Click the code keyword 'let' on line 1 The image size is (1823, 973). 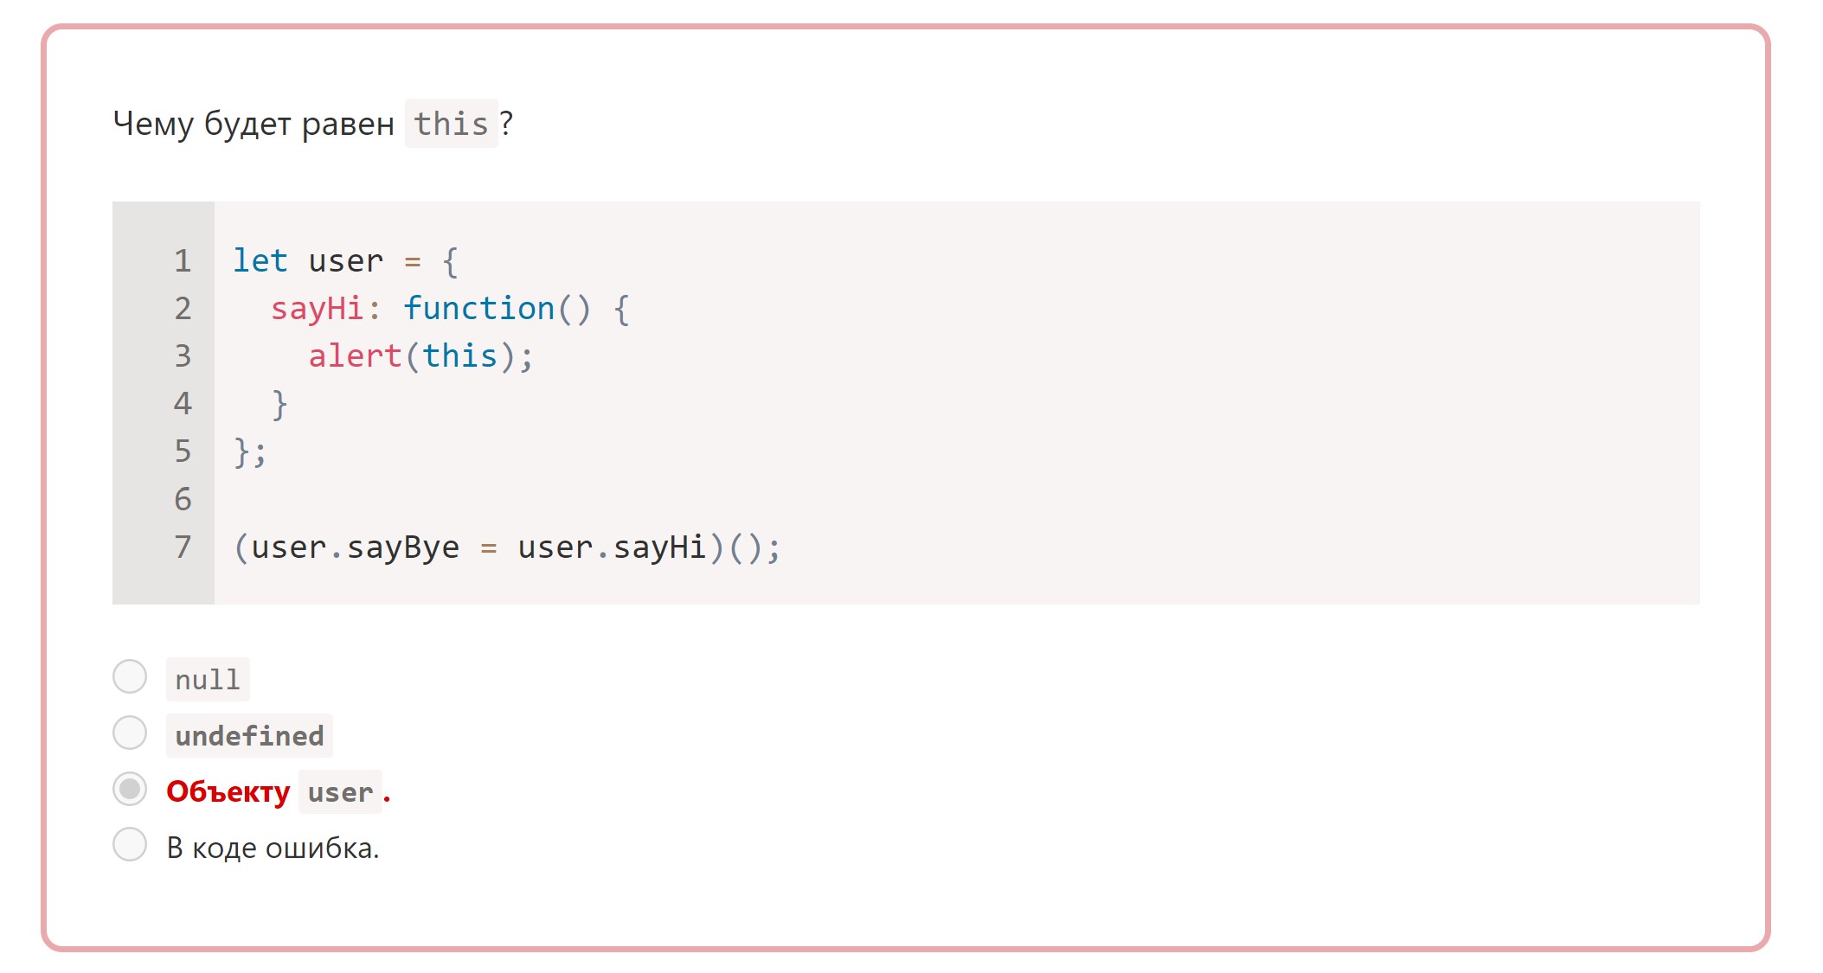click(x=260, y=260)
